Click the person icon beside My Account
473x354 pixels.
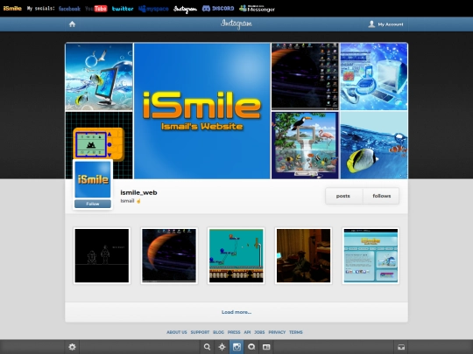tap(371, 24)
